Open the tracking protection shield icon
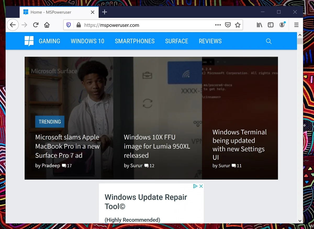 [x=69, y=25]
